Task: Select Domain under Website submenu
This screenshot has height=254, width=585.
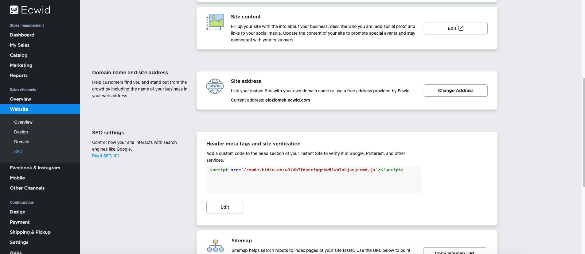Action: 21,142
